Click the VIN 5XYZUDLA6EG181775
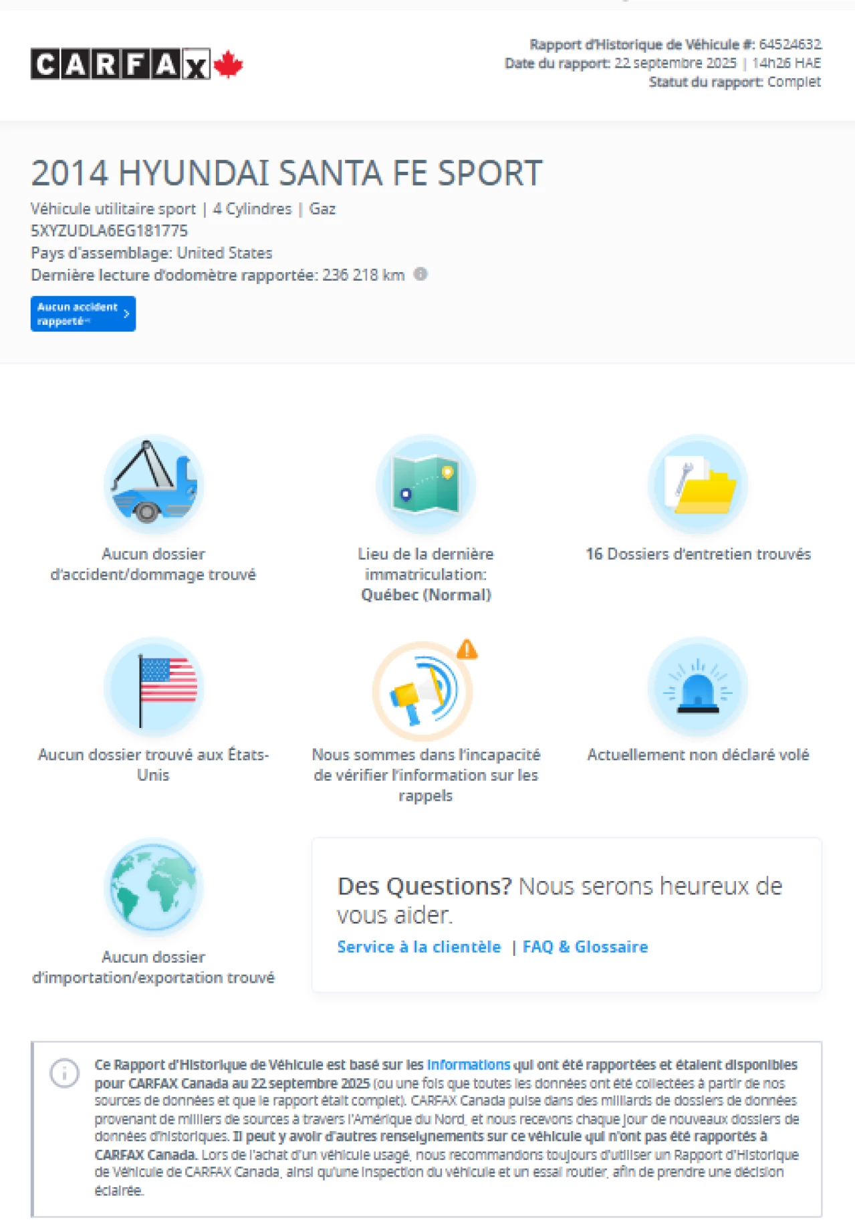 click(110, 231)
